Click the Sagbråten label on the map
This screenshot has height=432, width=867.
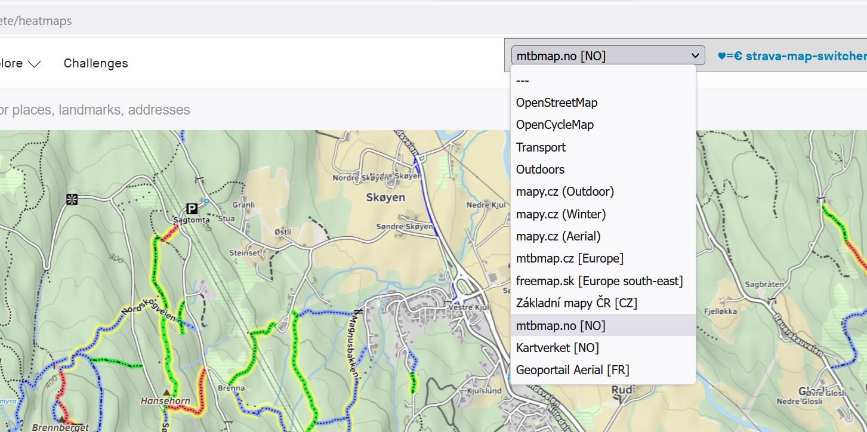[x=764, y=284]
